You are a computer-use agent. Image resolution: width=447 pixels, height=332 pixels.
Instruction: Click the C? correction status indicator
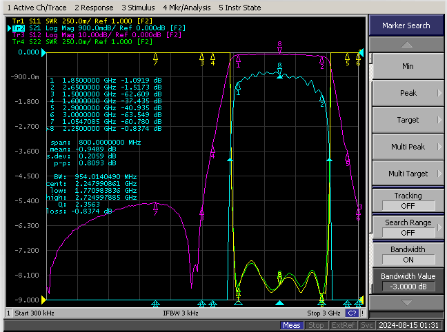[x=352, y=313]
